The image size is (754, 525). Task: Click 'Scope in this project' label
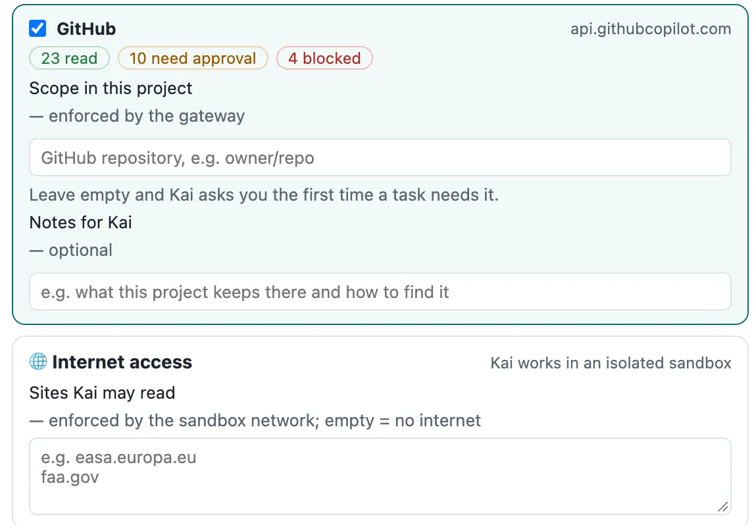click(x=111, y=88)
